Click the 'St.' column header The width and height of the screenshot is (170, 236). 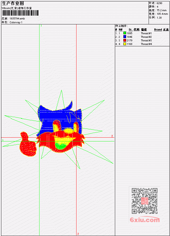[131, 30]
